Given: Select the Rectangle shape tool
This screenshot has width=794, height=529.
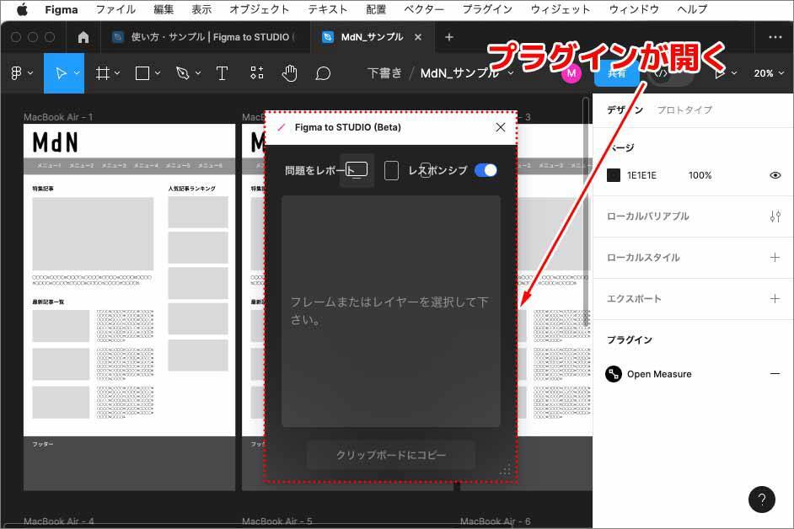Looking at the screenshot, I should [x=142, y=73].
